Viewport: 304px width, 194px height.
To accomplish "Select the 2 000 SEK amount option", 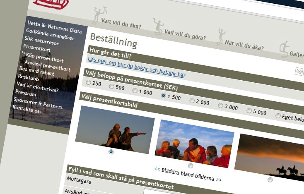I will [x=192, y=101].
